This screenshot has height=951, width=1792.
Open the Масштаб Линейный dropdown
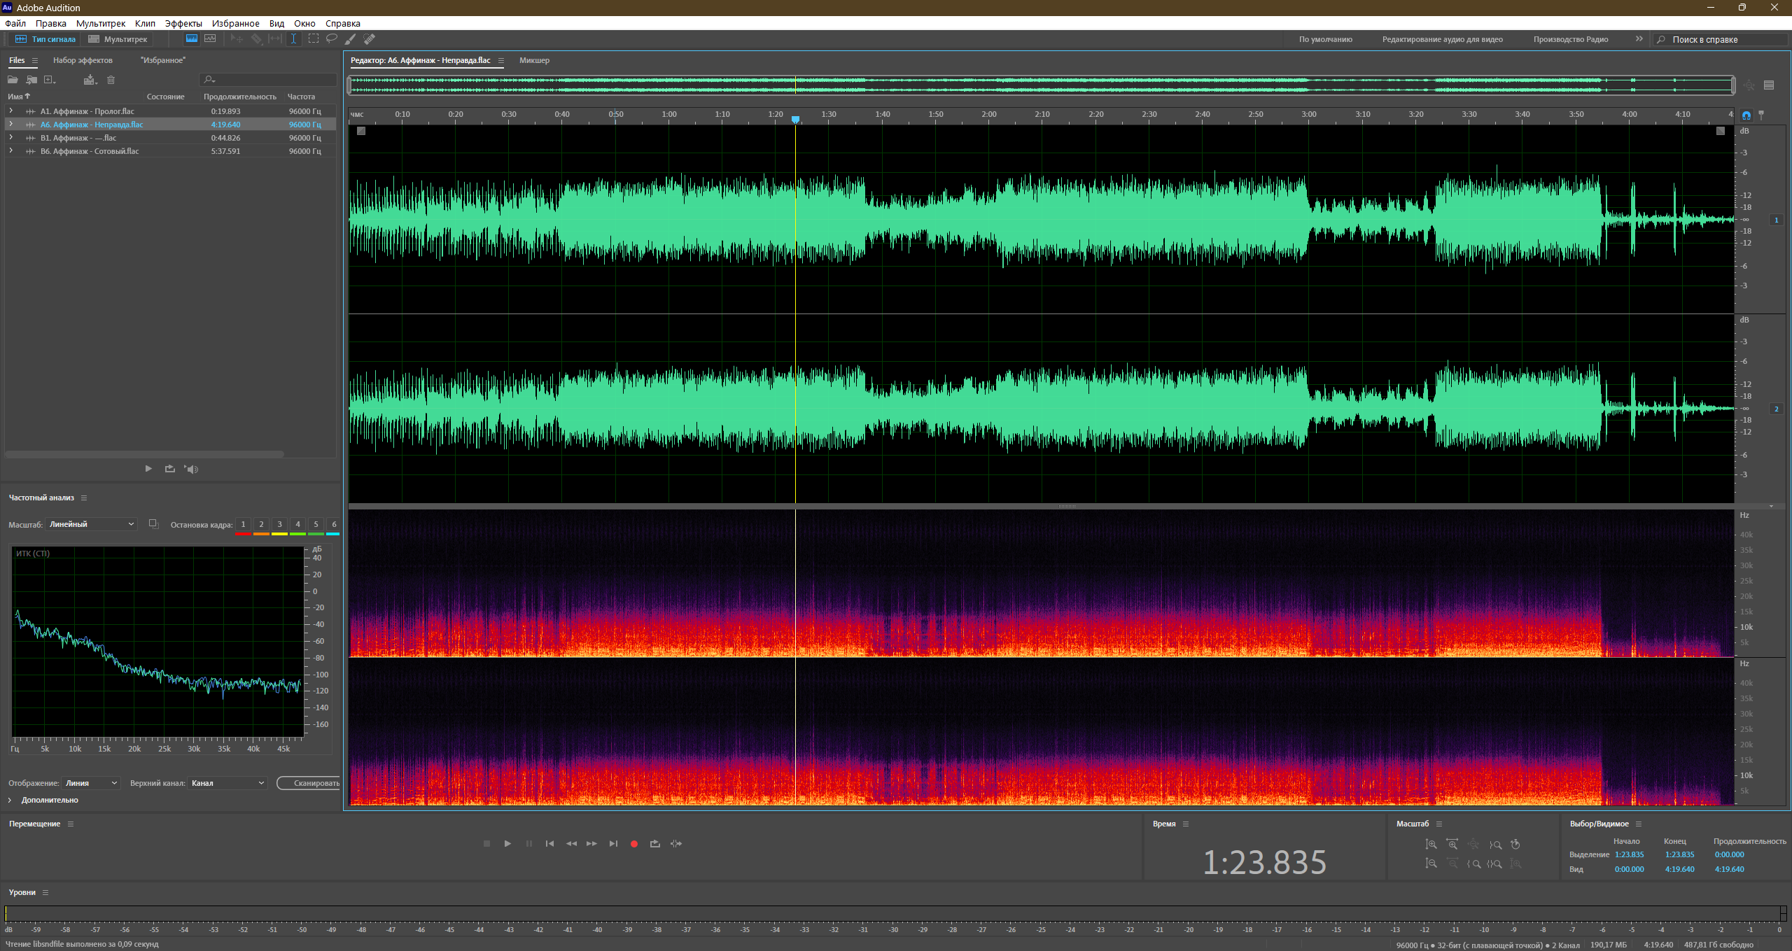(91, 524)
